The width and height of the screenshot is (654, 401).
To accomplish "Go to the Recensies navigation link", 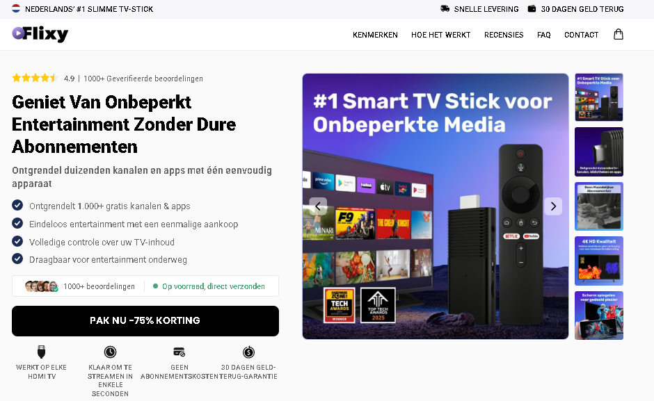I will [504, 35].
